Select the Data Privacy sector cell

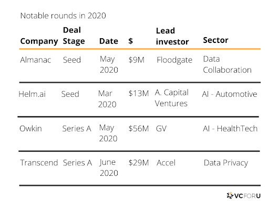(x=226, y=163)
